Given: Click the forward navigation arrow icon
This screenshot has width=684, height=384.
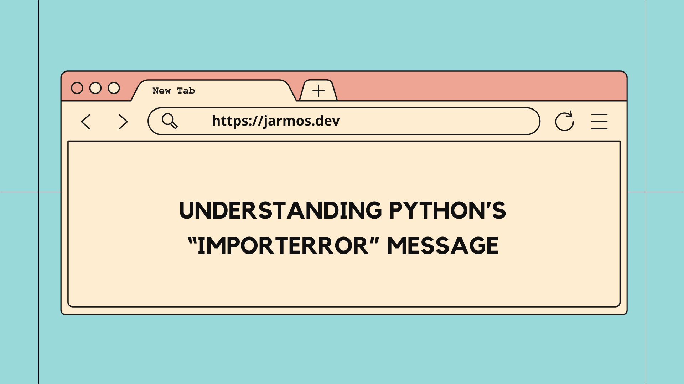Looking at the screenshot, I should (123, 121).
